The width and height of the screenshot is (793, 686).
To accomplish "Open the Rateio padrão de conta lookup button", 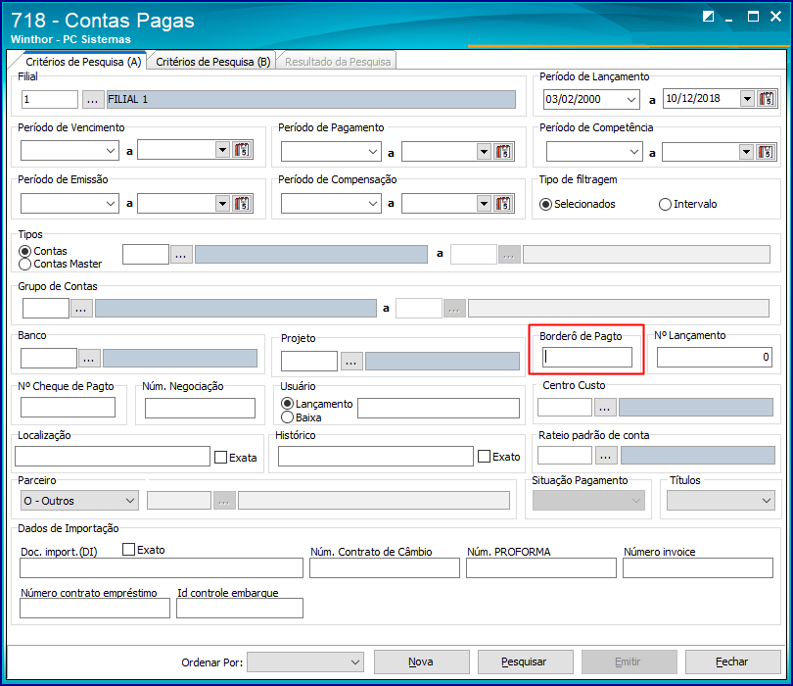I will [x=605, y=456].
